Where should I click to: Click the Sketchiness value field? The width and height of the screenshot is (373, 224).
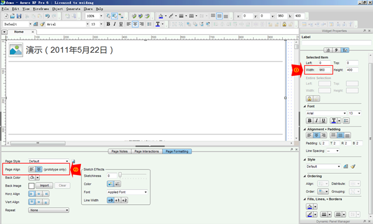coord(112,176)
